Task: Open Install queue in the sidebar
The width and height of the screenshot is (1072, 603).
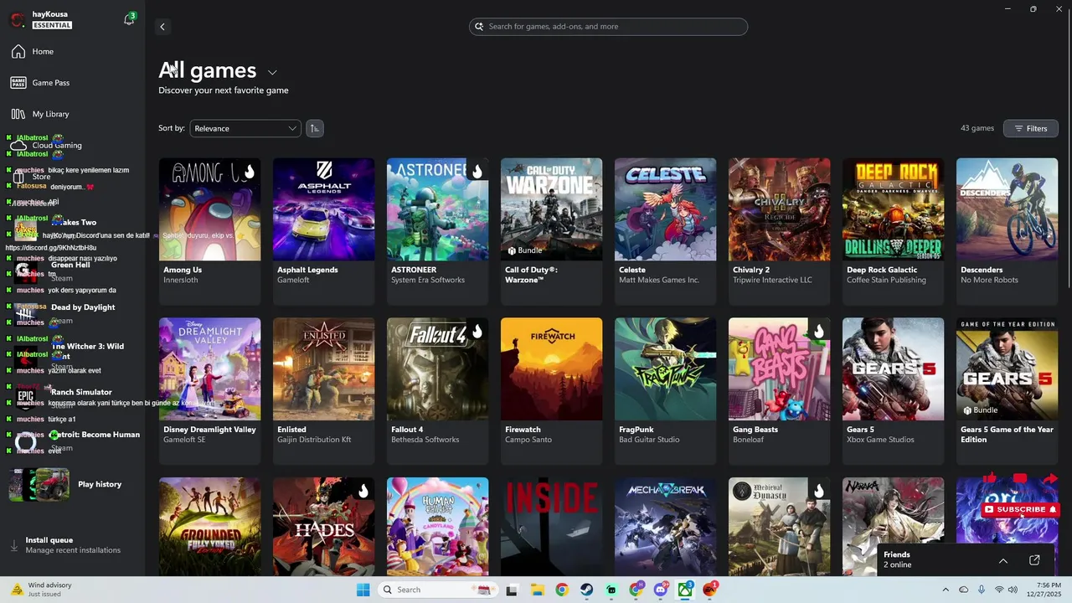Action: pos(72,545)
